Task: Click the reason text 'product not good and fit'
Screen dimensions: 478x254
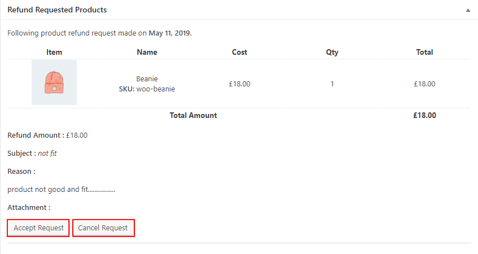Action: pyautogui.click(x=61, y=189)
